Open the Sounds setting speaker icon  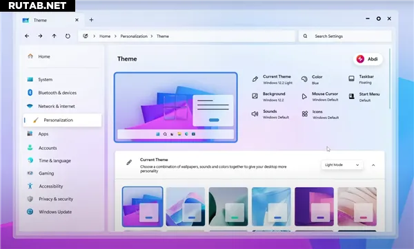255,113
